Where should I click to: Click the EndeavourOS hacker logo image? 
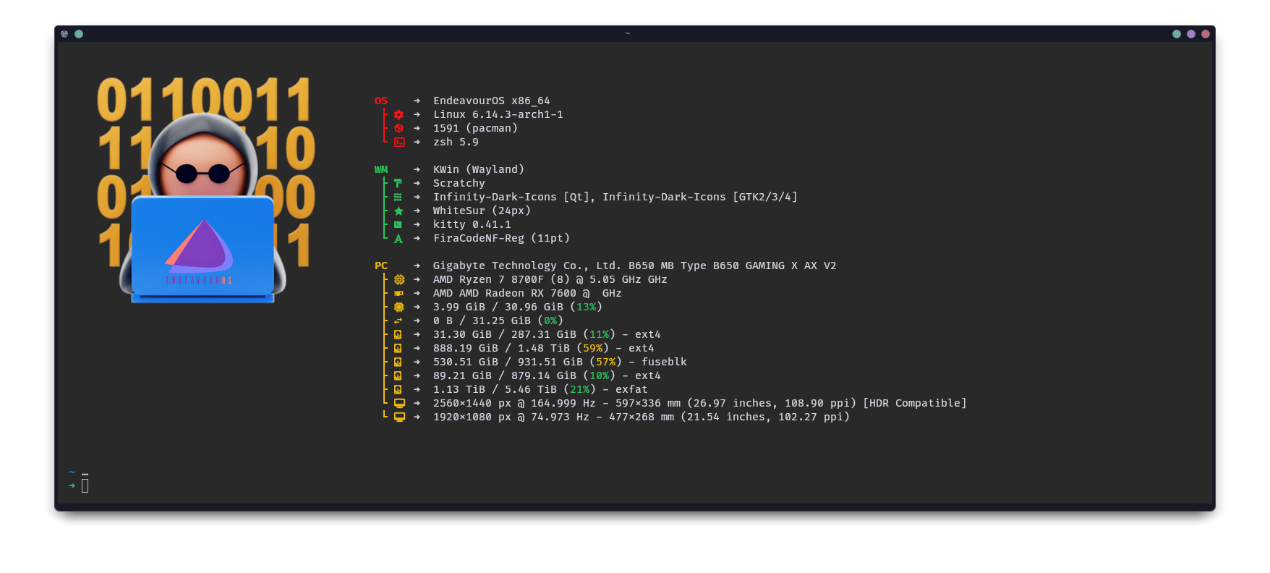pos(205,190)
